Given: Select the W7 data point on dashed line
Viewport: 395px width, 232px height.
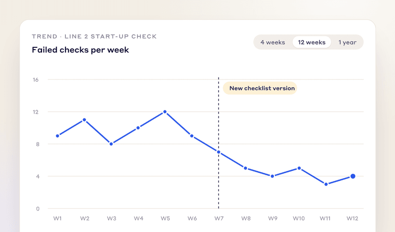Looking at the screenshot, I should point(218,152).
